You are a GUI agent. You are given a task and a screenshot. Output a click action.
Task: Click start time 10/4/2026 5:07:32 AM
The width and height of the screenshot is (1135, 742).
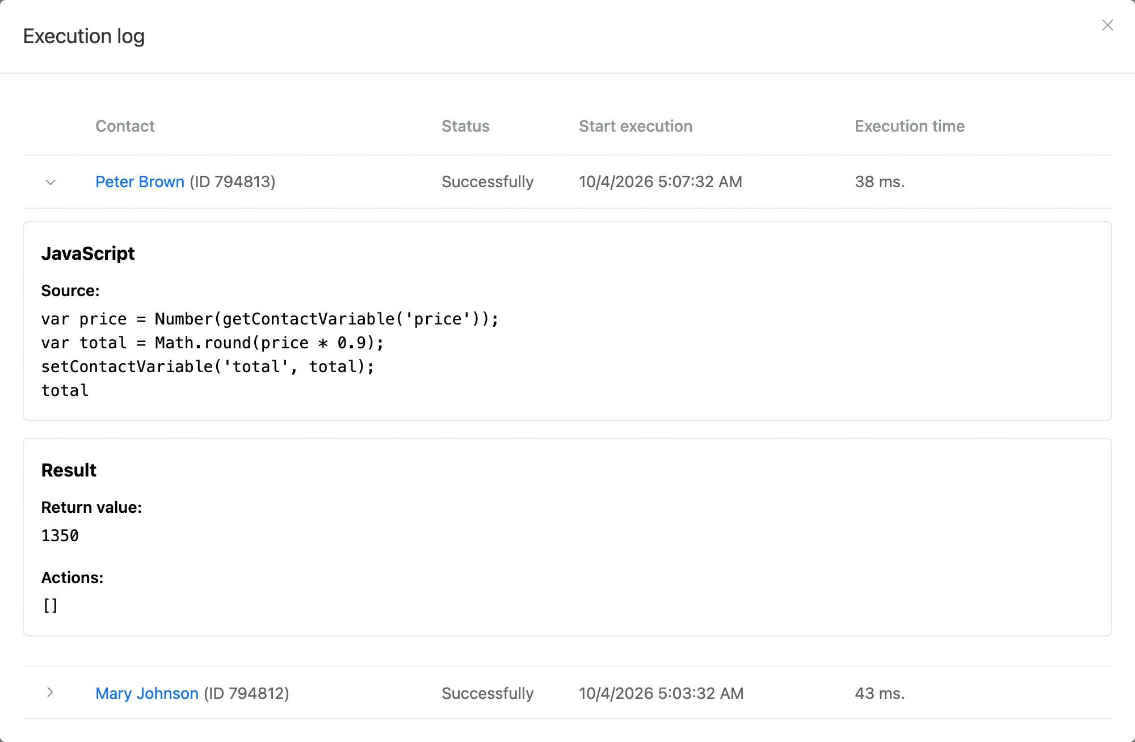[661, 182]
